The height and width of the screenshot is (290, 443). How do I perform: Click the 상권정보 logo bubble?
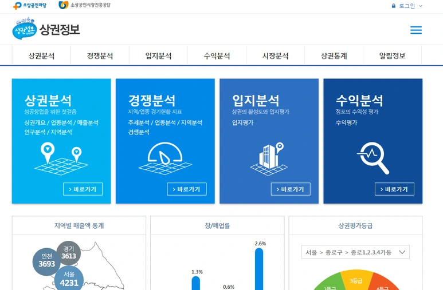pyautogui.click(x=24, y=29)
